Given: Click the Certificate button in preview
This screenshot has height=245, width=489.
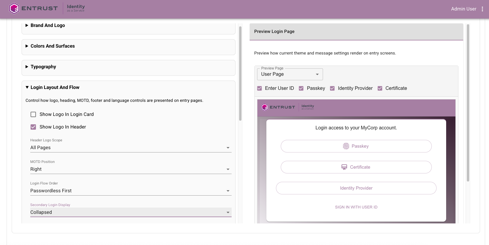Looking at the screenshot, I should [356, 167].
